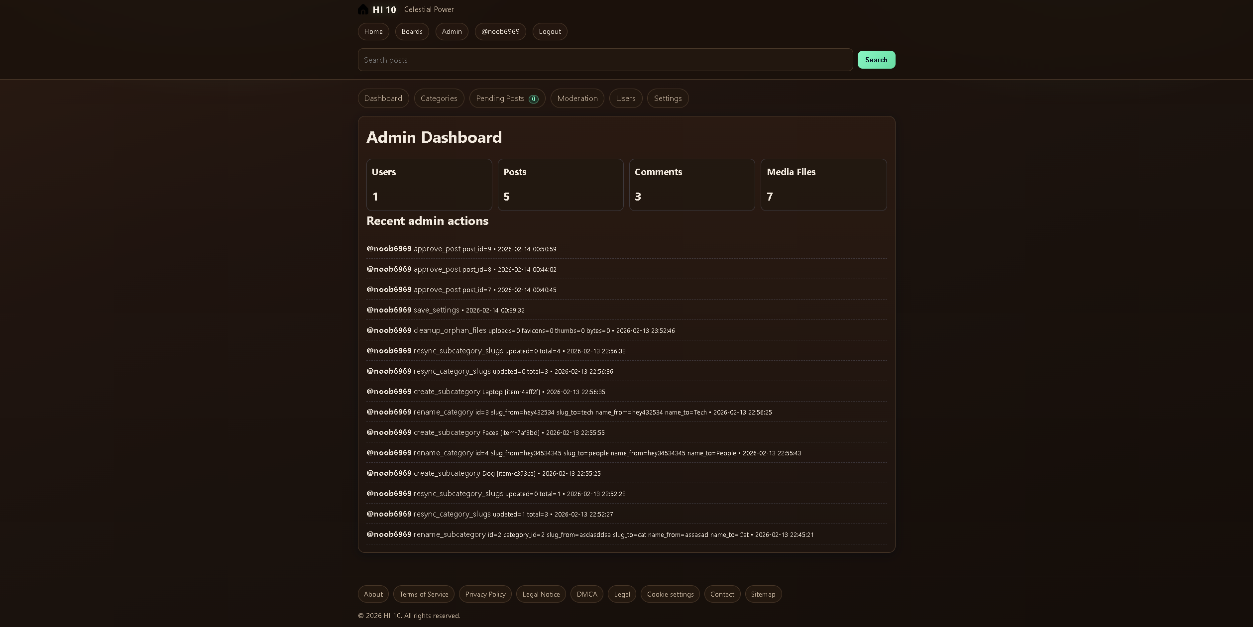The image size is (1253, 627).
Task: Click the home icon next to HI 10
Action: tap(363, 9)
